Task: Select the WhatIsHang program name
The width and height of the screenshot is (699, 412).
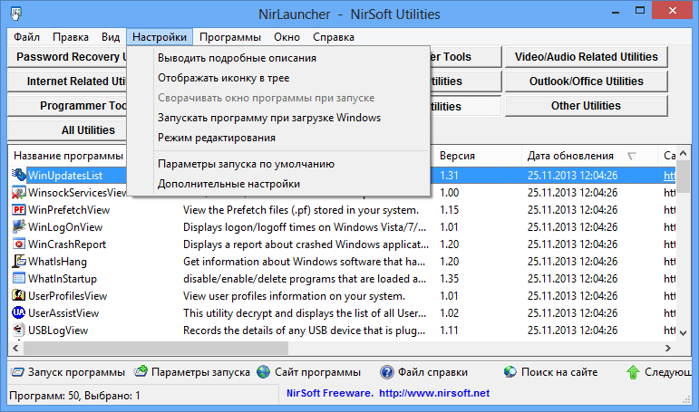Action: (x=57, y=262)
